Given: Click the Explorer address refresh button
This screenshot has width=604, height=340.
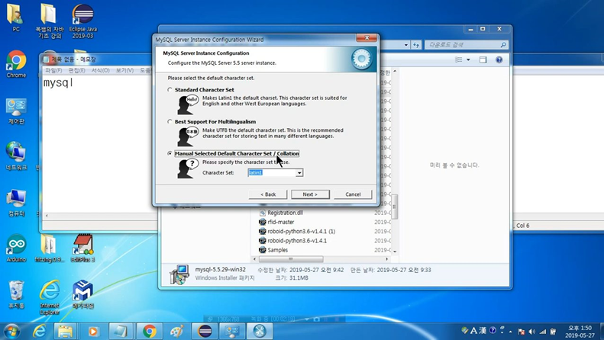Looking at the screenshot, I should (416, 45).
